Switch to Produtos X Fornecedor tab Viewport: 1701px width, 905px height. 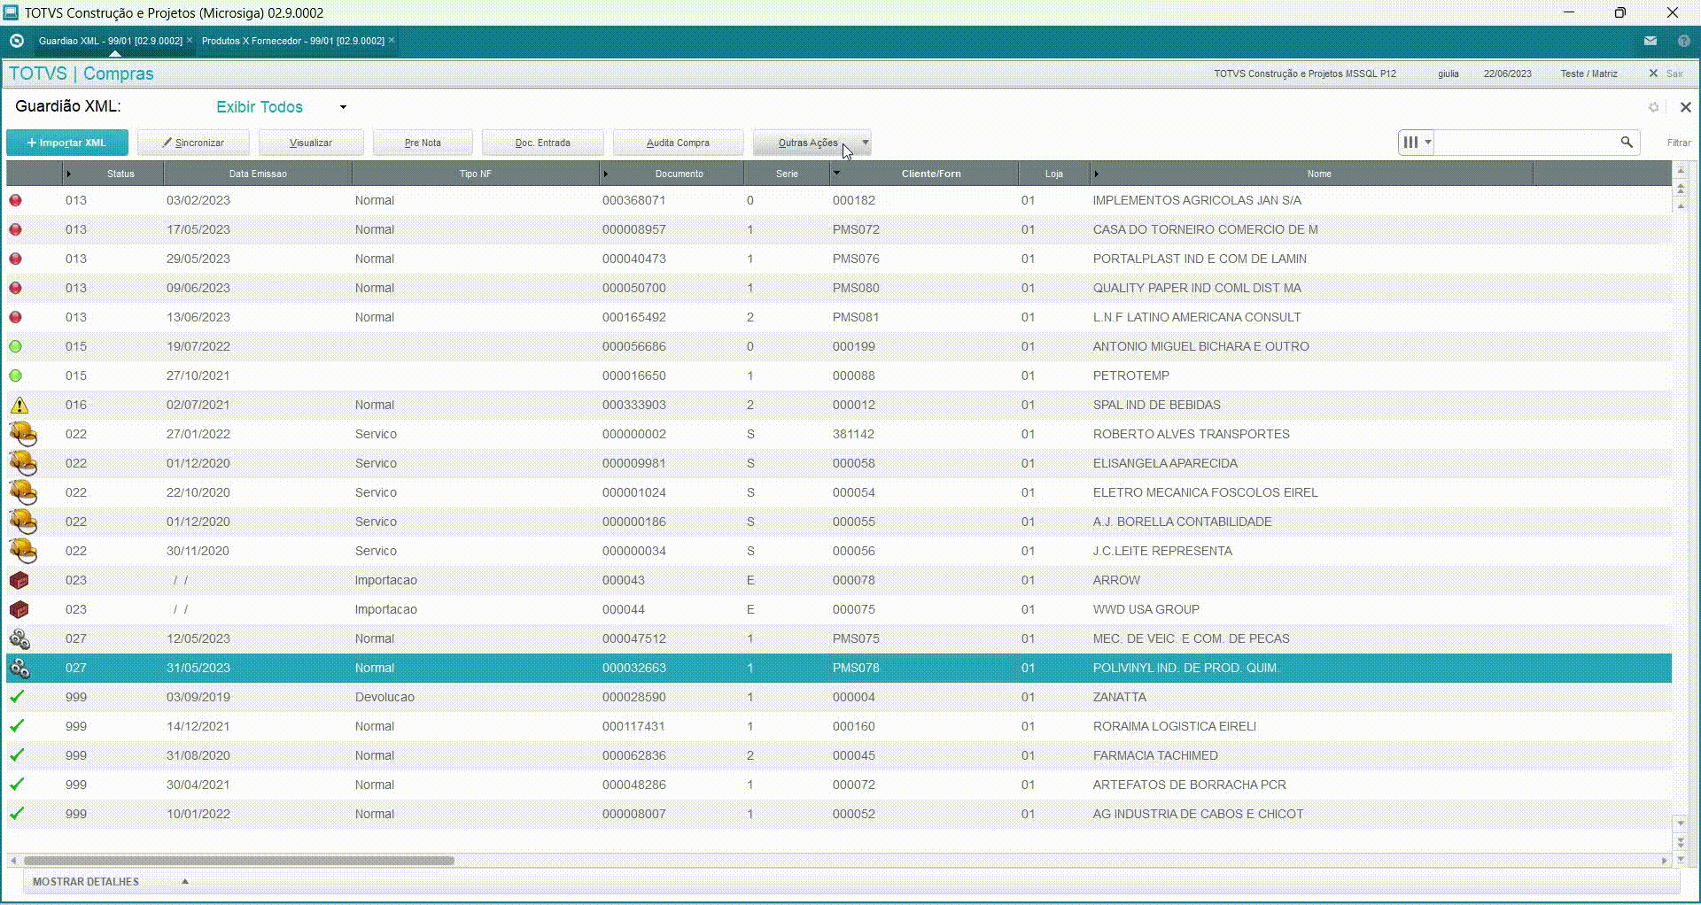tap(292, 41)
